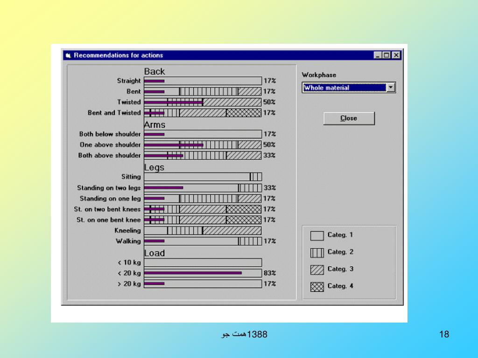
Task: Click the Walking bar
Action: (203, 241)
